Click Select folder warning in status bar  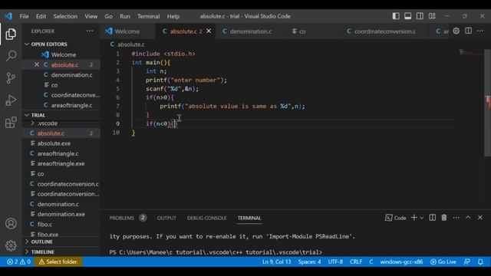tap(58, 261)
